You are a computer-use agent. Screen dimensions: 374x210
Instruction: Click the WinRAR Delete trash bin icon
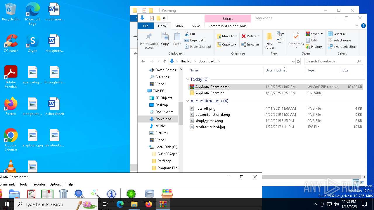pyautogui.click(x=63, y=194)
